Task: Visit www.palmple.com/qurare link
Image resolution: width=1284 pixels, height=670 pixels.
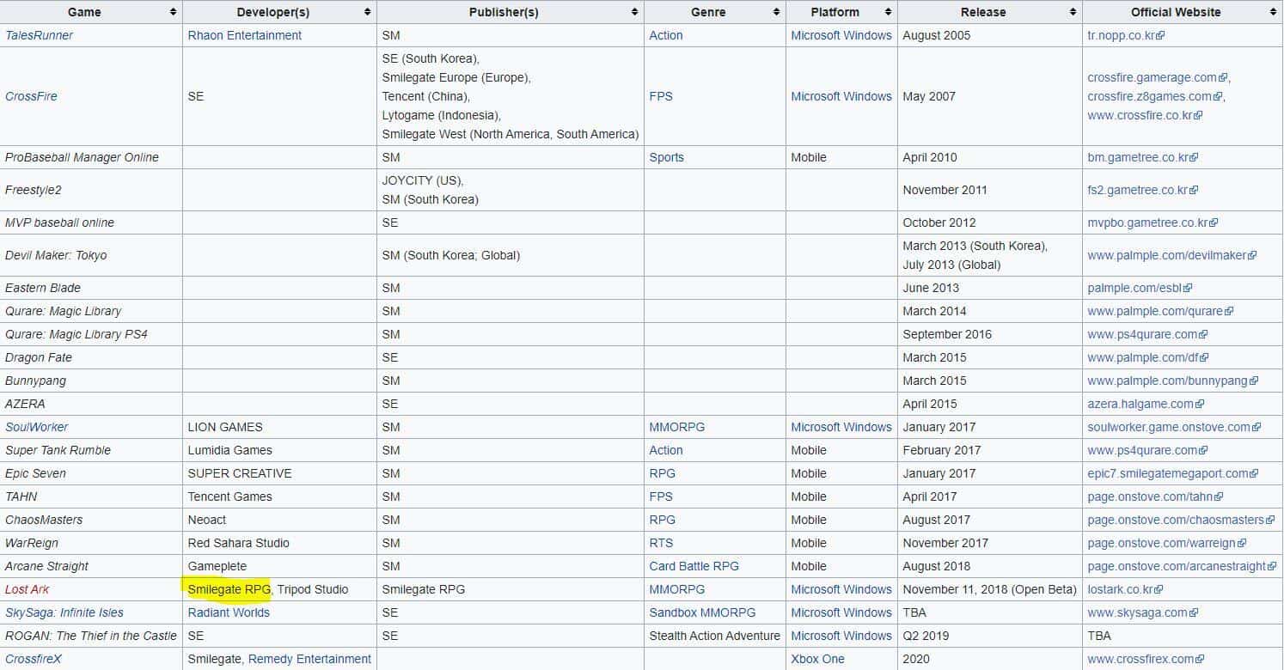Action: coord(1160,311)
